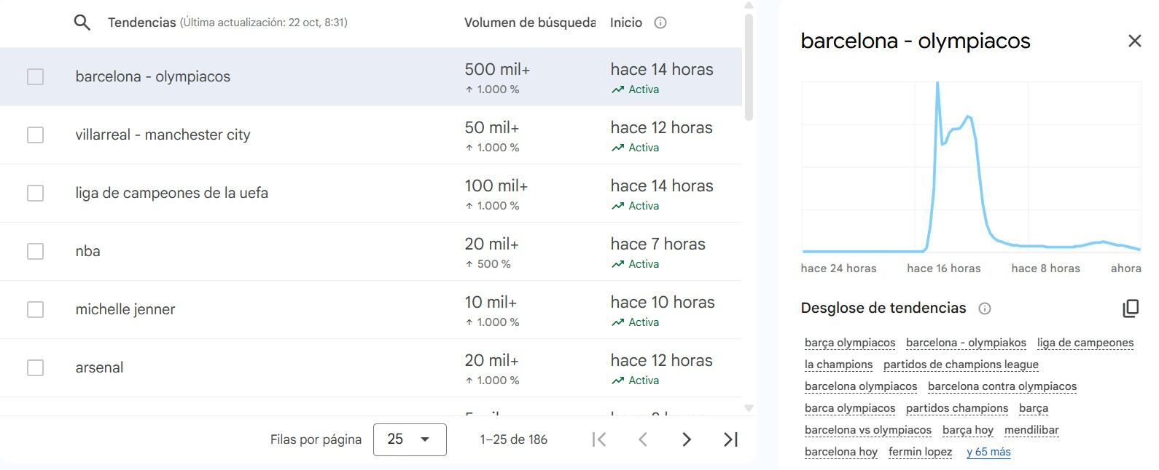Select the michelle jenner trend title
This screenshot has width=1159, height=470.
tap(125, 309)
